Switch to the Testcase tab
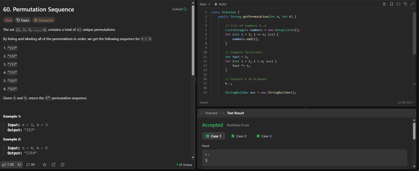Image resolution: width=419 pixels, height=171 pixels. tap(209, 113)
